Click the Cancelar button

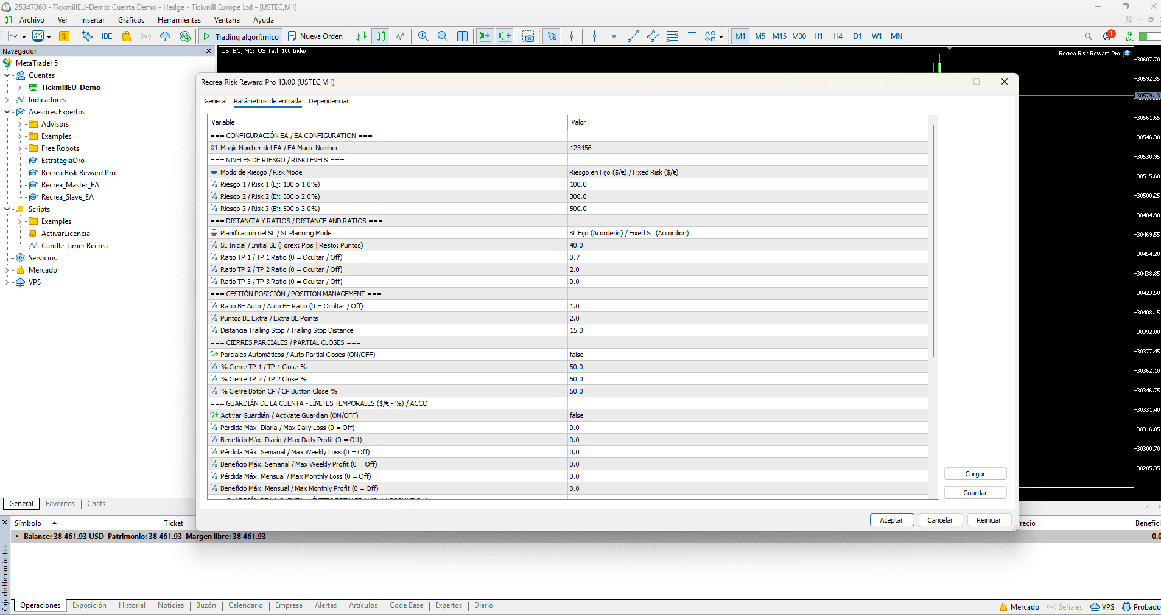[940, 520]
